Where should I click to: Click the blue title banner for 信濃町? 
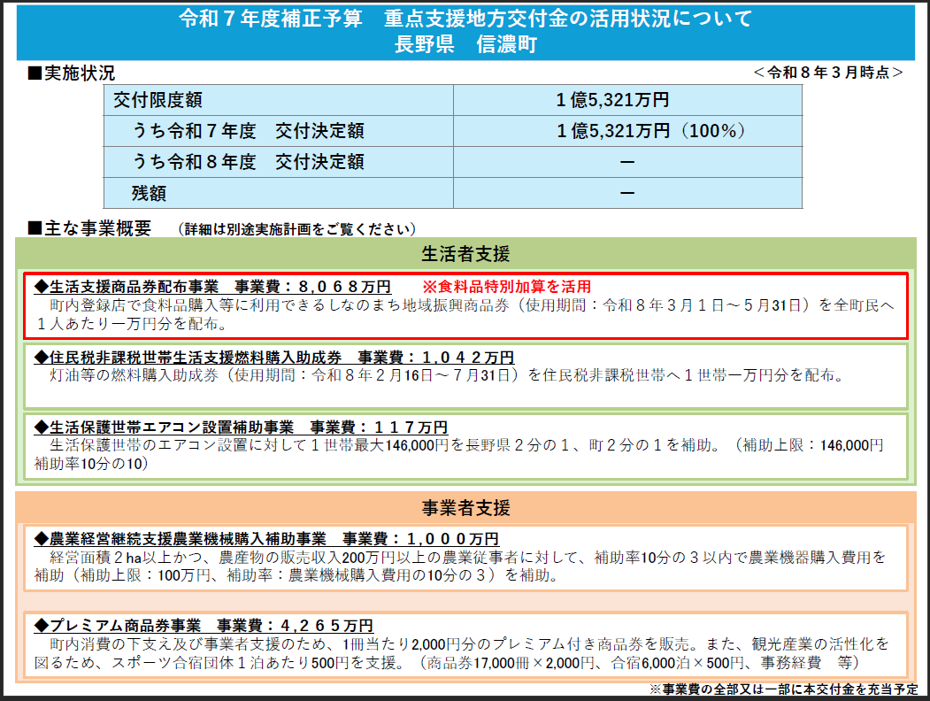tap(465, 31)
